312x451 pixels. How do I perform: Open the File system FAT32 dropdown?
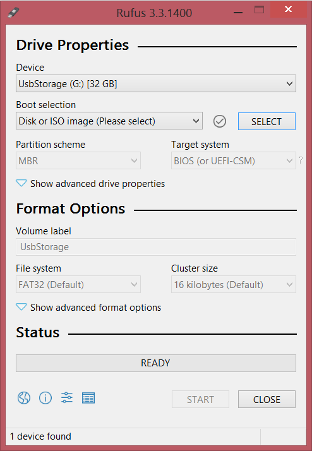pyautogui.click(x=78, y=285)
